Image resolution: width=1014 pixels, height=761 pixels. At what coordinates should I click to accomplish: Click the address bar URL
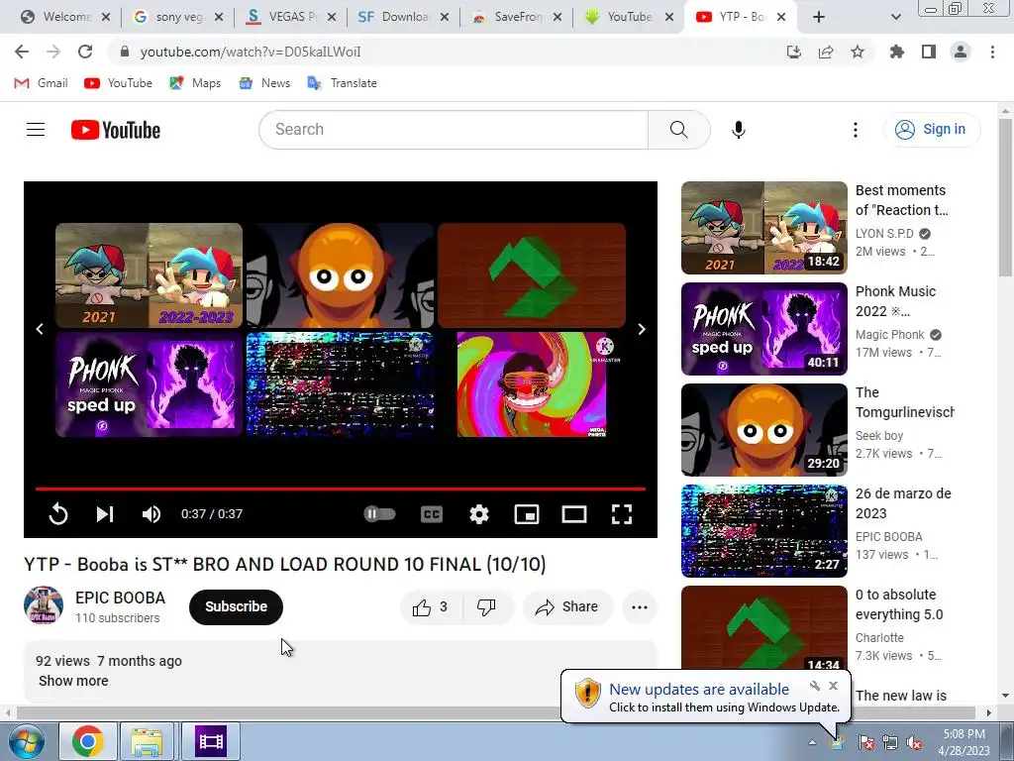coord(251,52)
